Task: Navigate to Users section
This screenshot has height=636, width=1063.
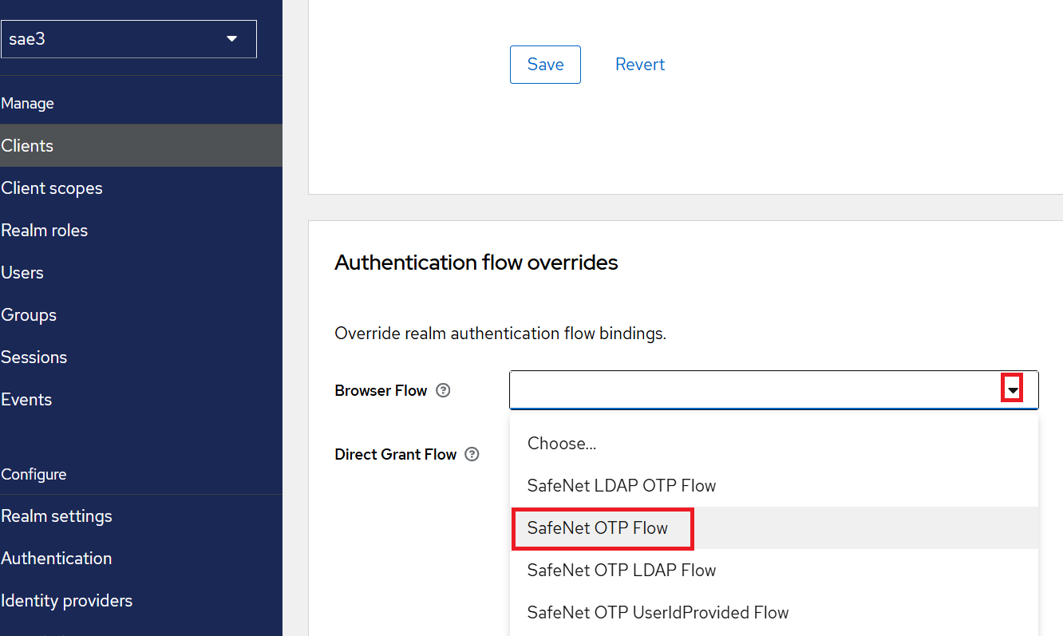Action: [x=22, y=273]
